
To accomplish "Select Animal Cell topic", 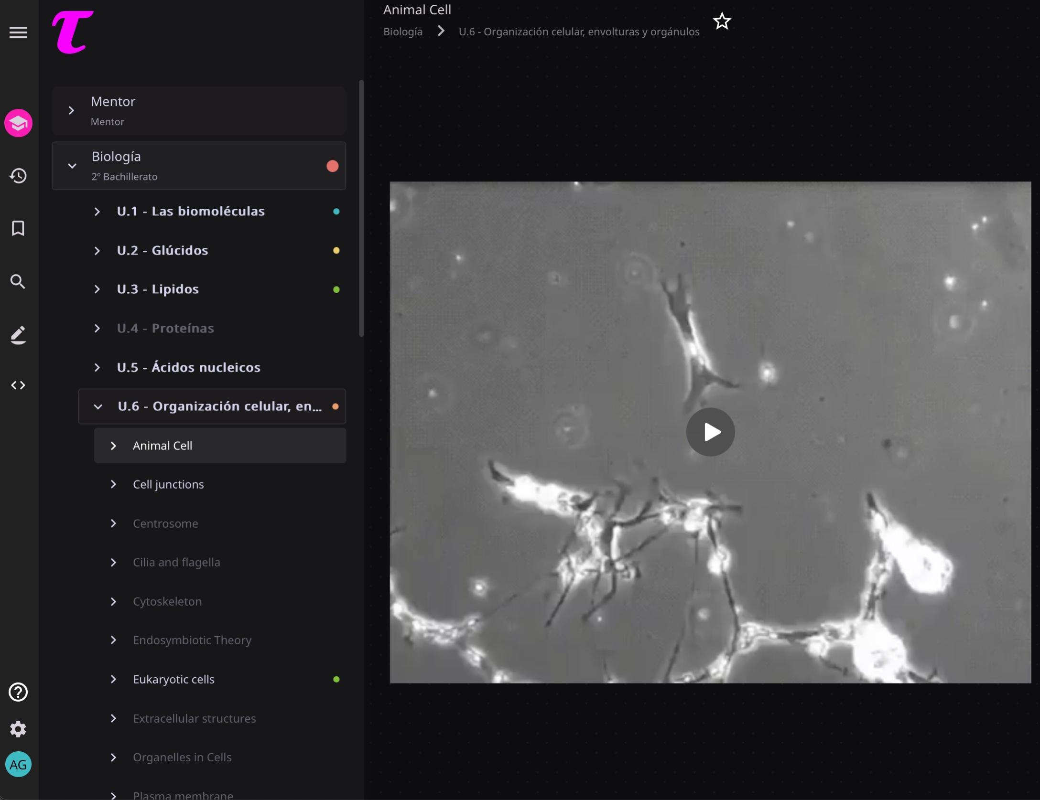I will pos(162,446).
